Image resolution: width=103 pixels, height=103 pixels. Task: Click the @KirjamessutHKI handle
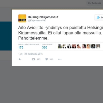click(x=37, y=21)
